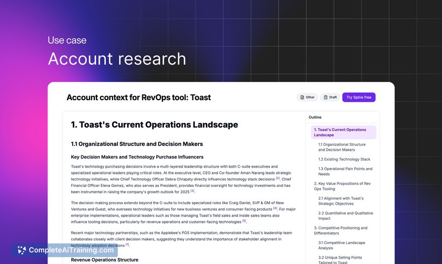Viewport: 442px width, 264px height.
Task: Click subheading 1.1 Organizational Structure and Decision Makers in document
Action: click(137, 144)
